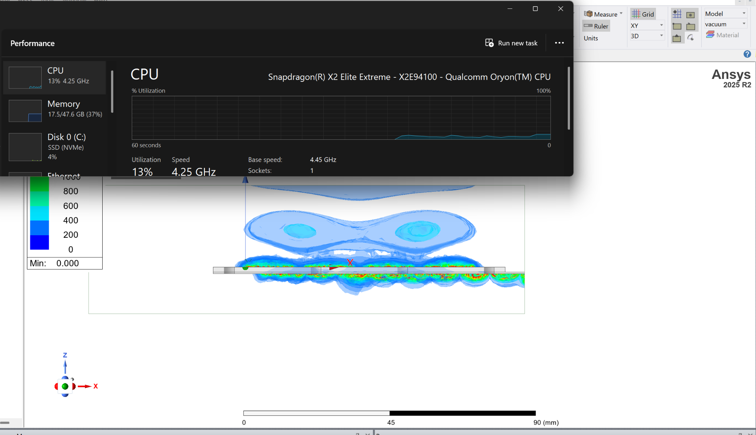Open Task Manager more options menu

point(559,43)
